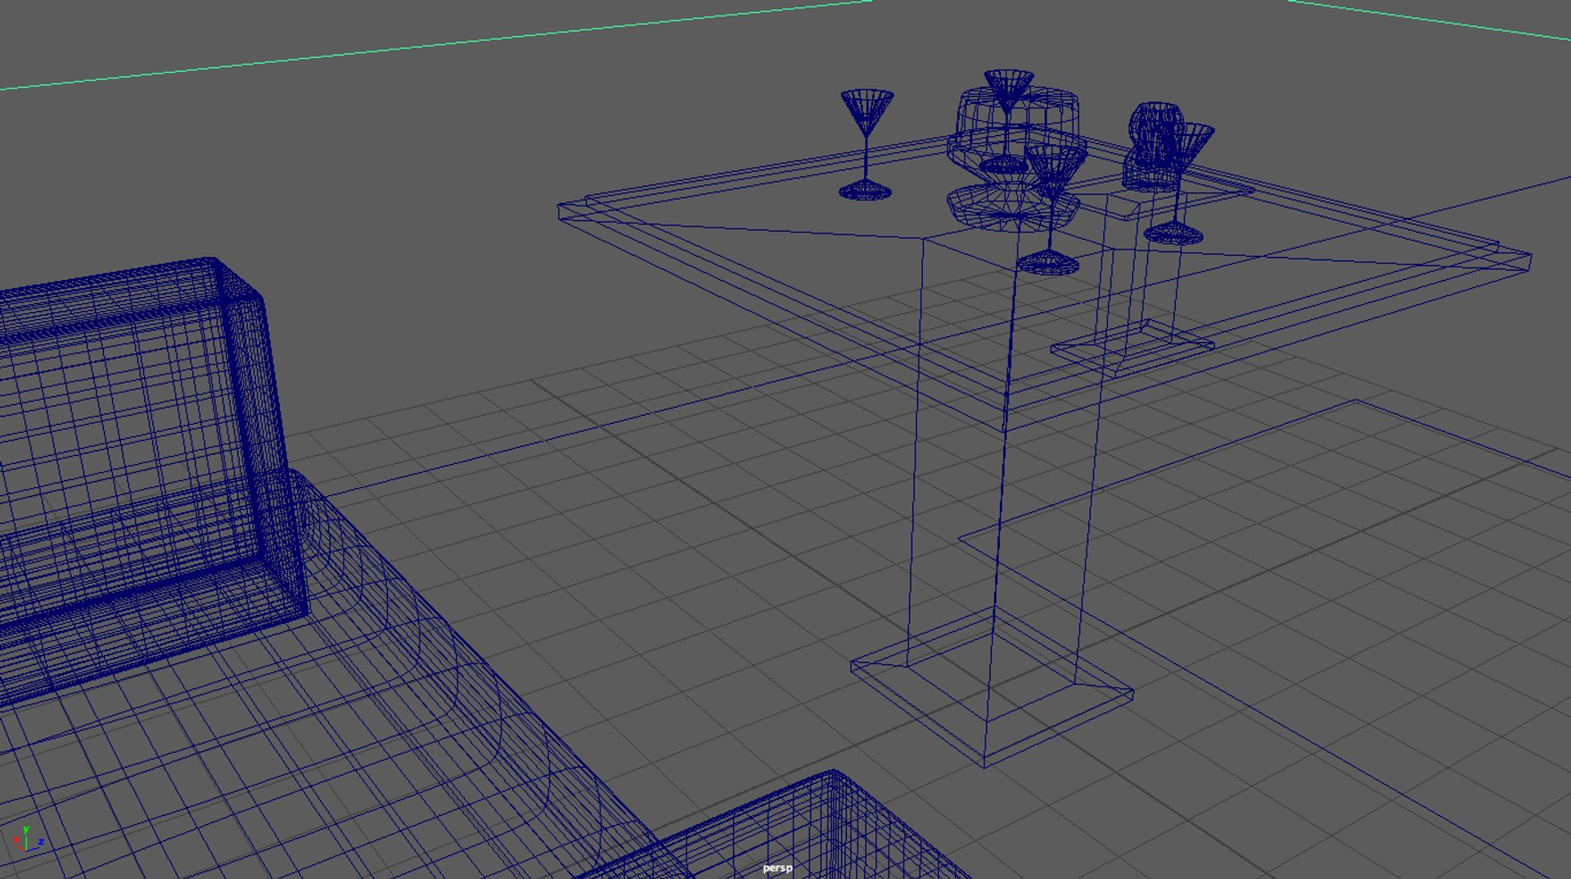The height and width of the screenshot is (879, 1571).
Task: Click the XYZ axis orientation gizmo
Action: click(x=28, y=840)
